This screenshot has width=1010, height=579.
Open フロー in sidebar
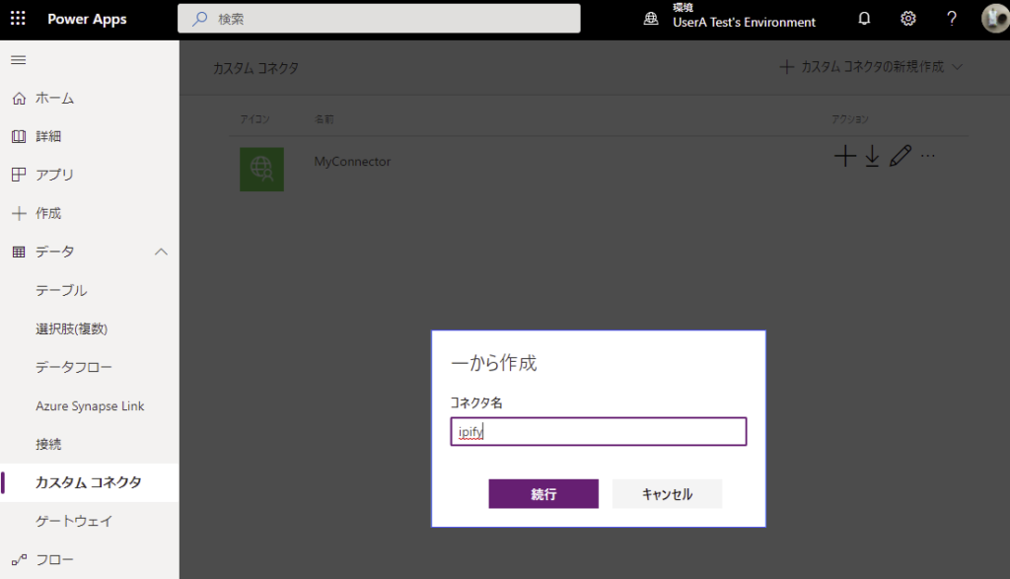(54, 559)
